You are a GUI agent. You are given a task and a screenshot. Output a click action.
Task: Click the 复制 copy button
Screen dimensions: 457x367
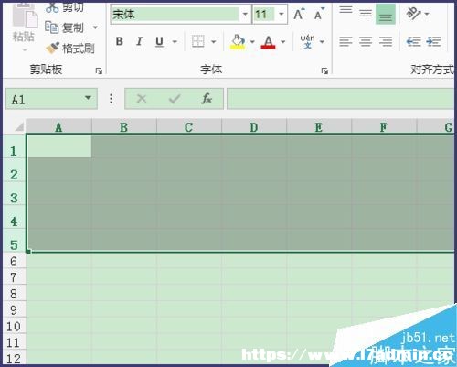[65, 27]
